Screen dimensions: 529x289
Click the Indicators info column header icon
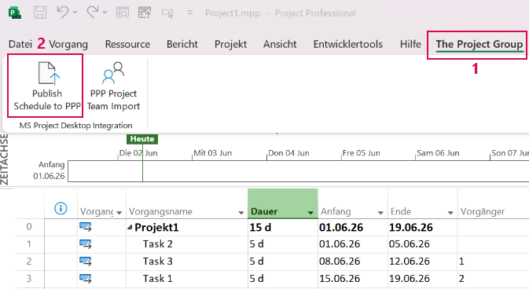coord(61,208)
